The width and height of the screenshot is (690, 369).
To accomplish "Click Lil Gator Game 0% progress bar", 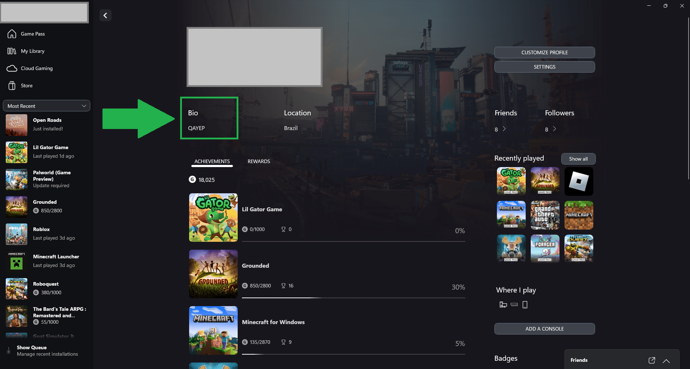I will [353, 241].
